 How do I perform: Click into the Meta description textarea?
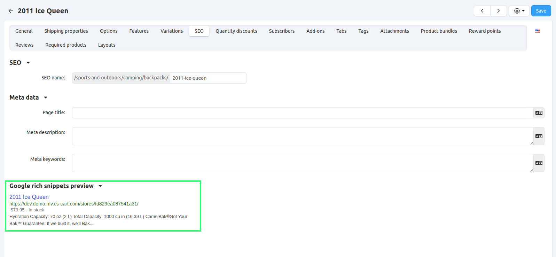pos(303,136)
